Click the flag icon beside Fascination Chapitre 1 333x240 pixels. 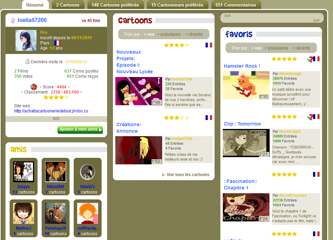(316, 174)
